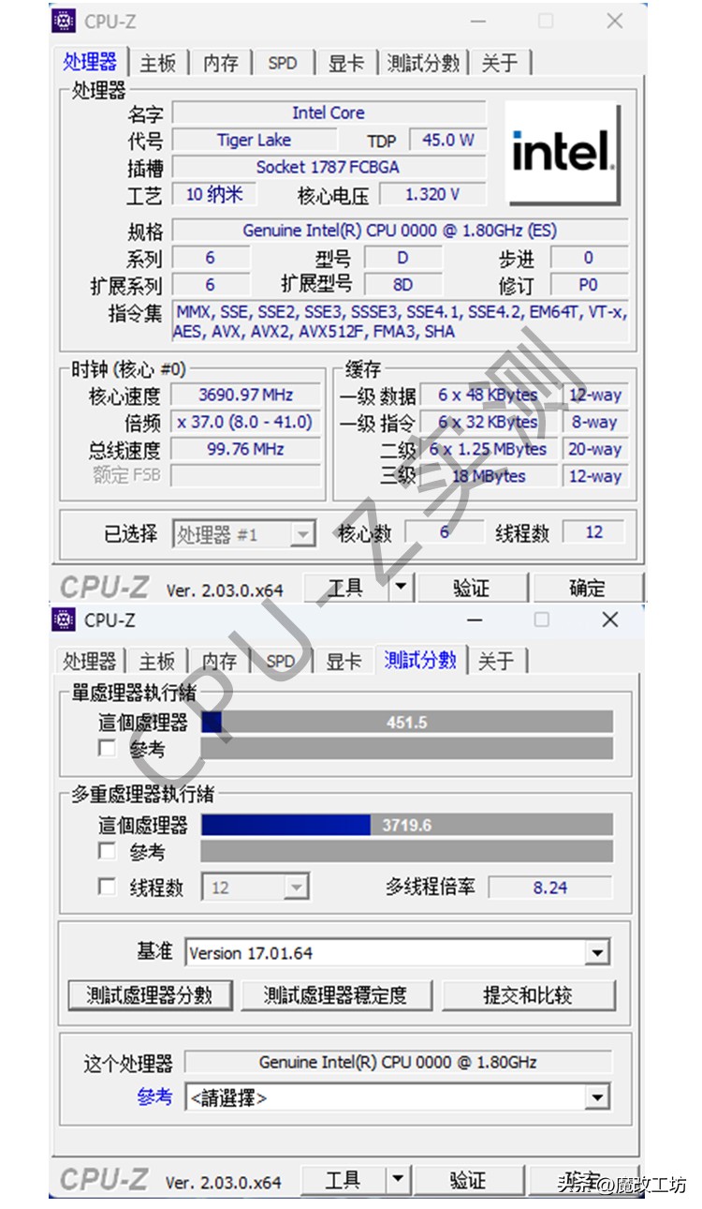Click the 倍频 value x 37.0 (8.0 - 41.0)

pyautogui.click(x=247, y=423)
